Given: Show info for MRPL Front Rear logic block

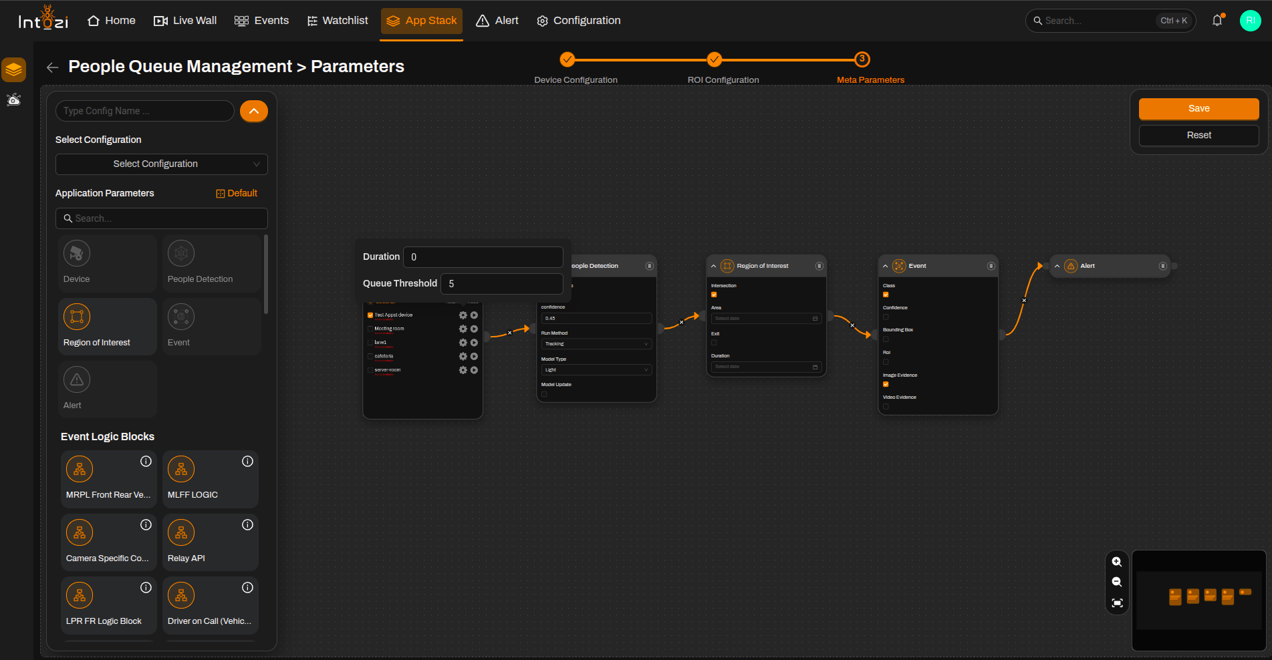Looking at the screenshot, I should [x=146, y=461].
